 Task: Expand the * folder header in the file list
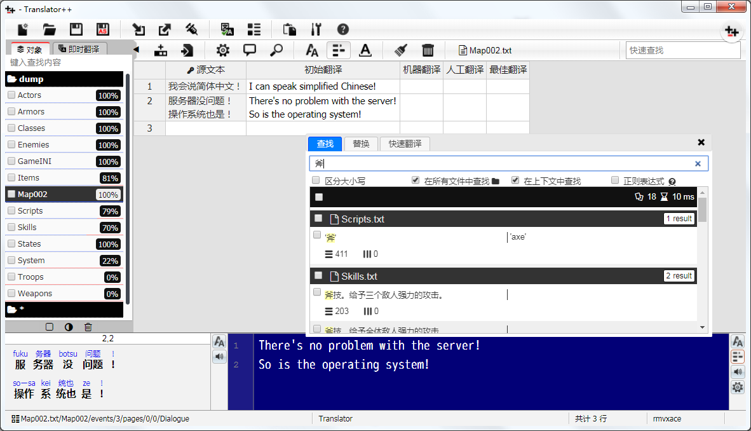64,309
